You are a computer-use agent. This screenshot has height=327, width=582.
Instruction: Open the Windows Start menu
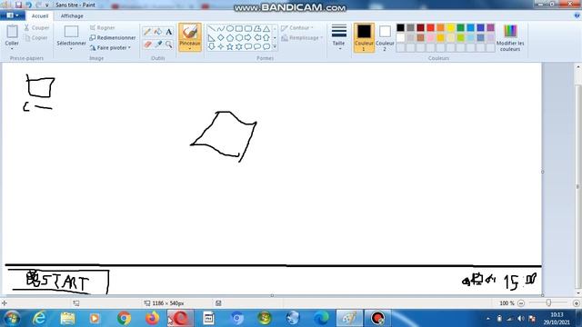click(12, 318)
